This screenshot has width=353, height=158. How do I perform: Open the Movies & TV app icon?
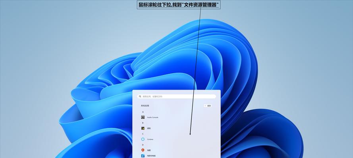(143, 156)
